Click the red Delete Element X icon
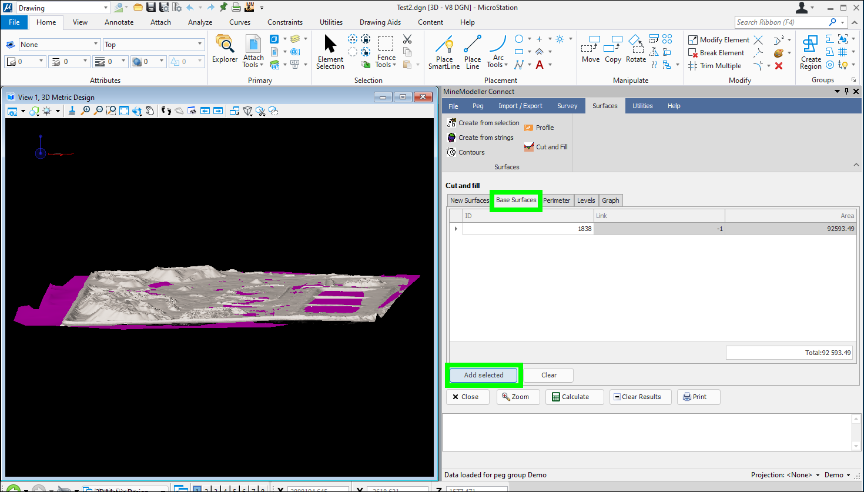 click(779, 66)
